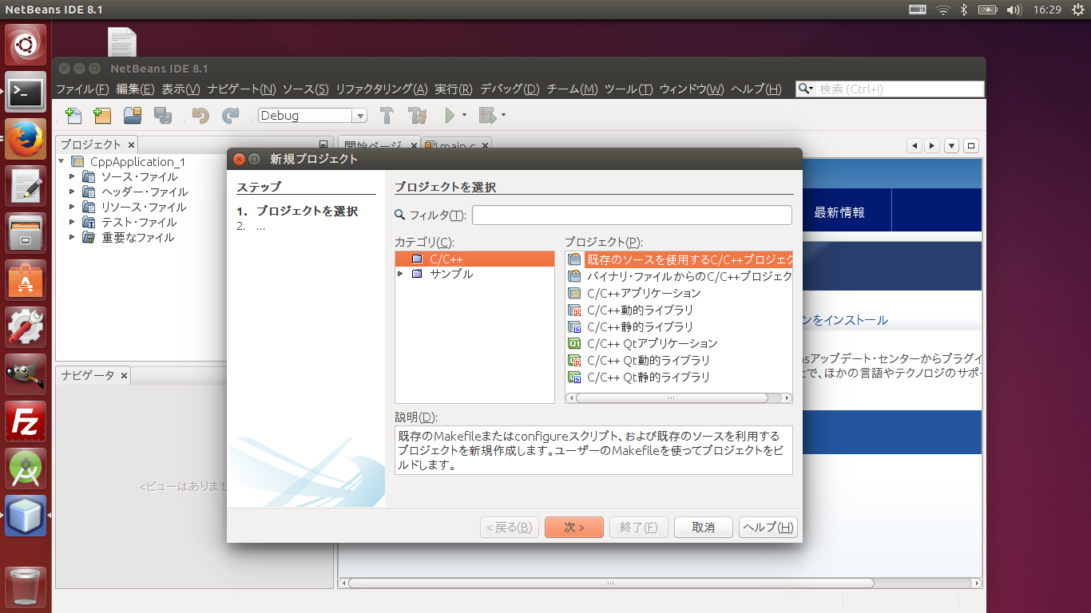The image size is (1091, 613).
Task: Select C/C++ Qtアプリケーション project type
Action: click(652, 343)
